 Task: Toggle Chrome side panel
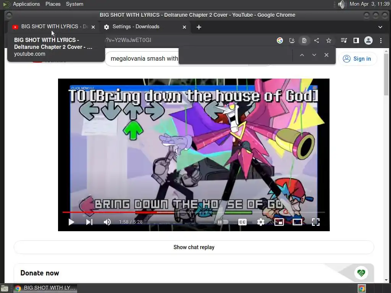[356, 40]
